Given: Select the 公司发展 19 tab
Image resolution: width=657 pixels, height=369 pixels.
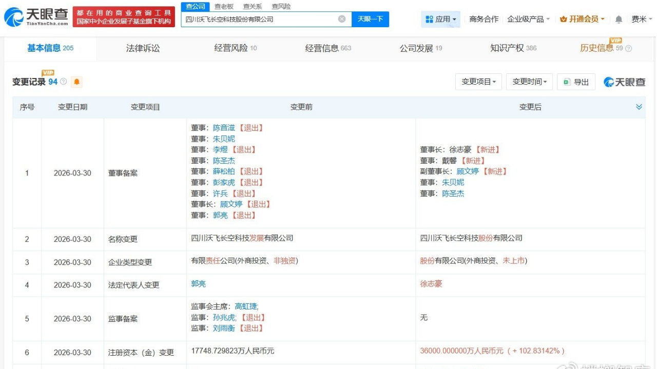Looking at the screenshot, I should coord(421,48).
